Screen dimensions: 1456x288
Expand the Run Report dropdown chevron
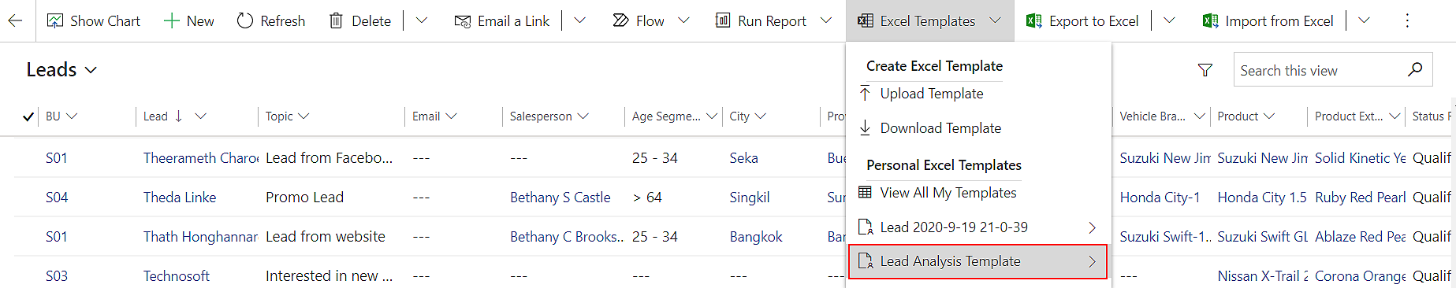[825, 21]
